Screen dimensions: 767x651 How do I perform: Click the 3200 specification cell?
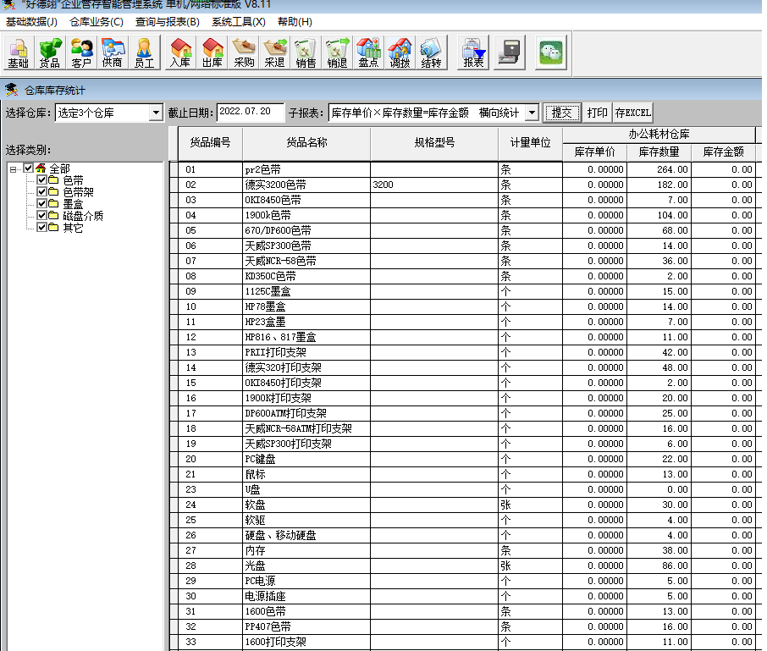coord(434,185)
